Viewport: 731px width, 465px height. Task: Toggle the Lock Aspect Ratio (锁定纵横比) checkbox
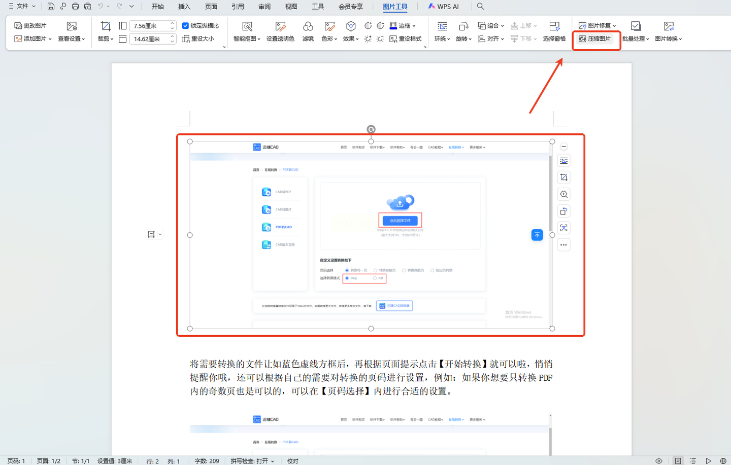pyautogui.click(x=185, y=25)
